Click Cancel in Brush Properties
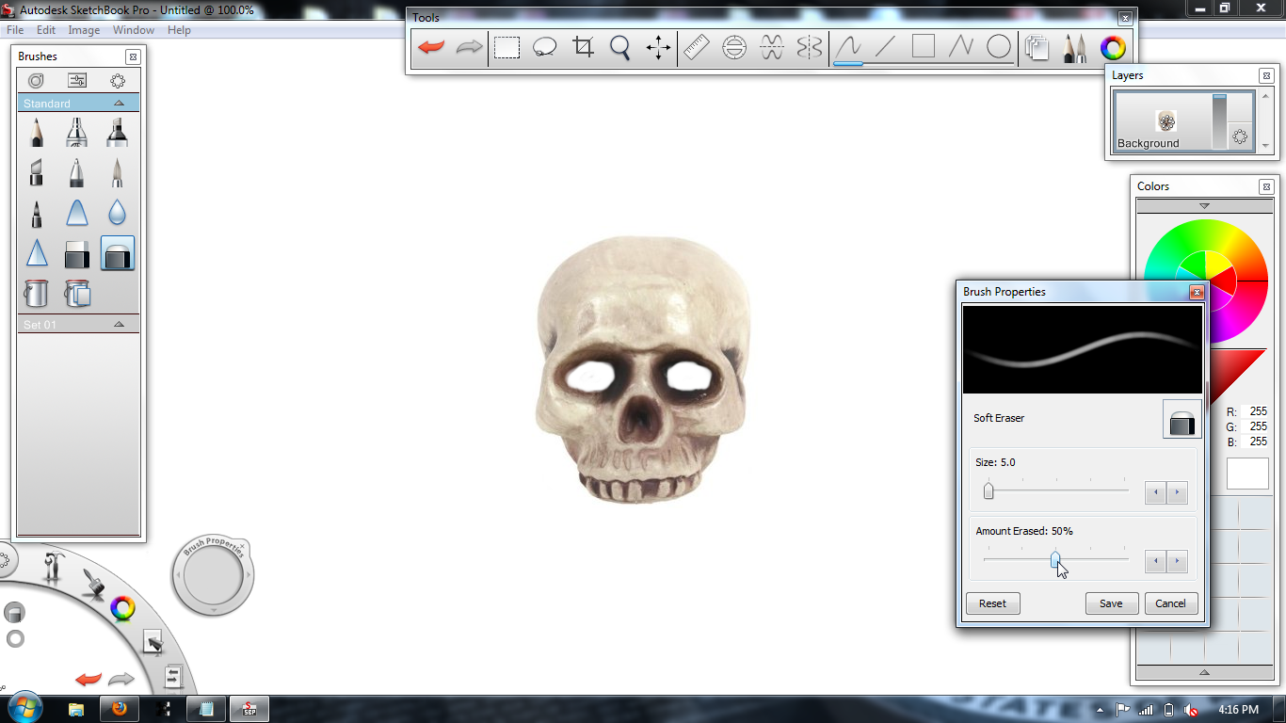The height and width of the screenshot is (723, 1286). click(x=1170, y=603)
